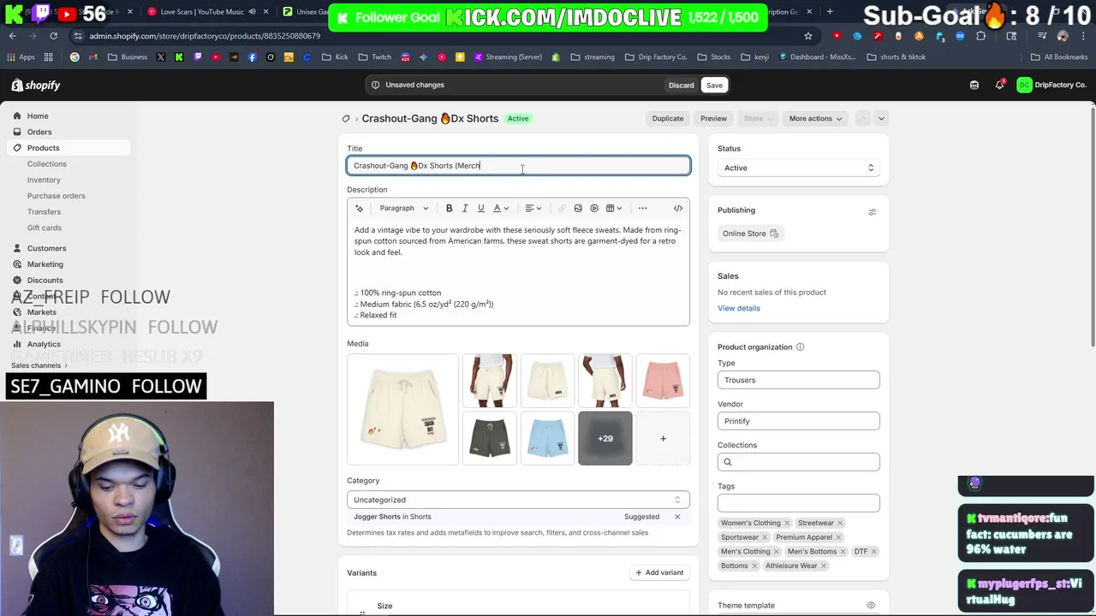Open Customers in the sidebar
The width and height of the screenshot is (1096, 616).
[x=46, y=248]
